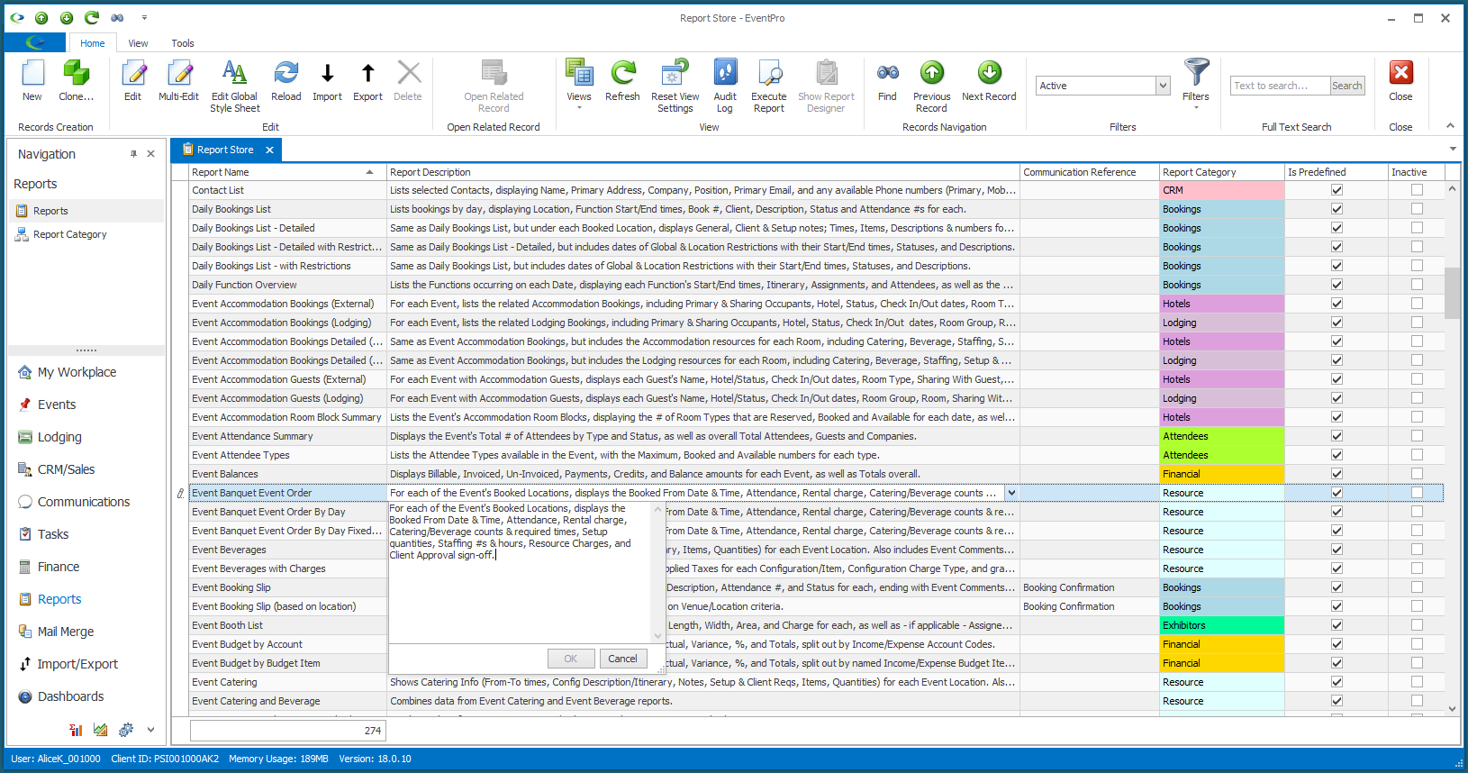Toggle Is Predefined for Daily Function Overview
The height and width of the screenshot is (773, 1468).
point(1337,285)
